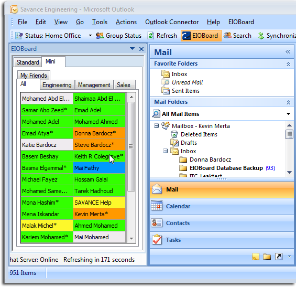296x287 pixels.
Task: Click folder tree scroll down arrow
Action: point(289,172)
